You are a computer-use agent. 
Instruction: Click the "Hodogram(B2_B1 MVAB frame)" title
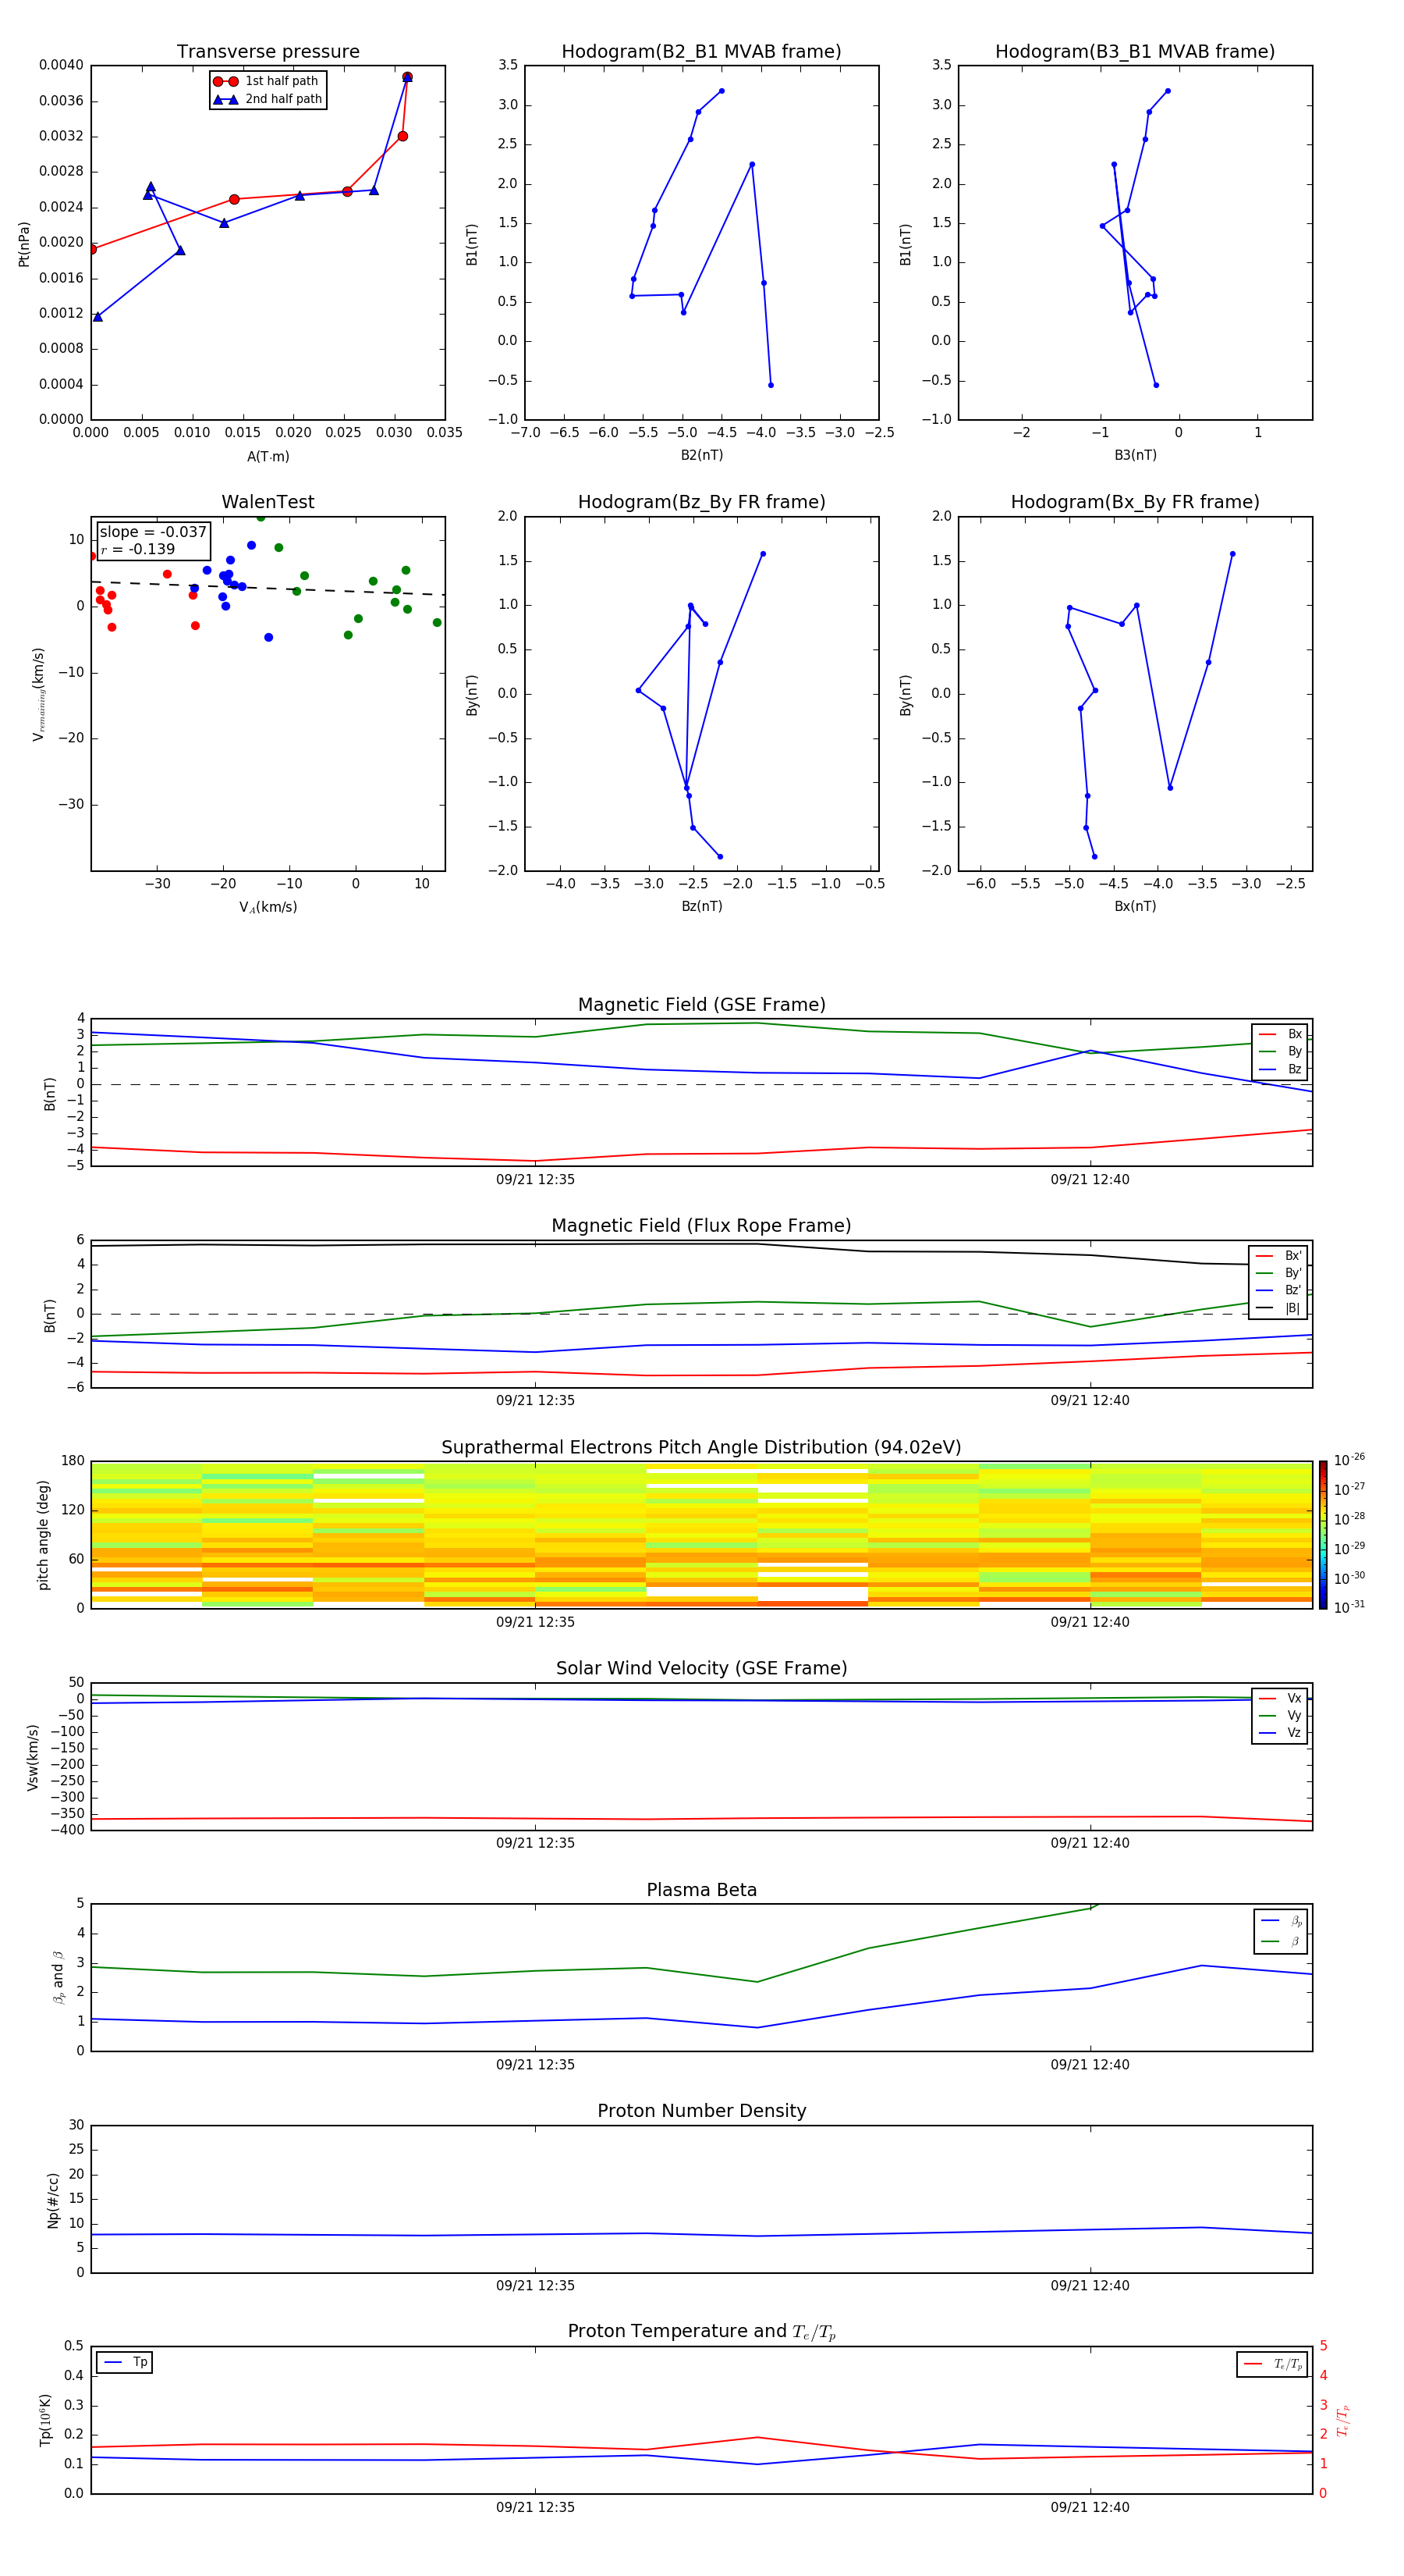pos(701,51)
